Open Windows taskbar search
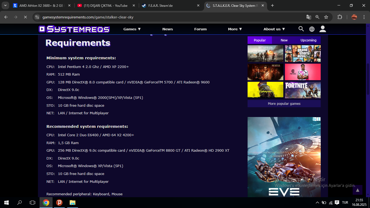Image resolution: width=370 pixels, height=208 pixels. pyautogui.click(x=20, y=203)
